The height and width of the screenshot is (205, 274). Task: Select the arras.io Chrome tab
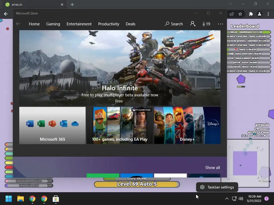[x=35, y=5]
